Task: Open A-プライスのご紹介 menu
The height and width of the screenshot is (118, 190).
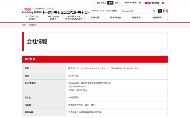Action: point(32,18)
